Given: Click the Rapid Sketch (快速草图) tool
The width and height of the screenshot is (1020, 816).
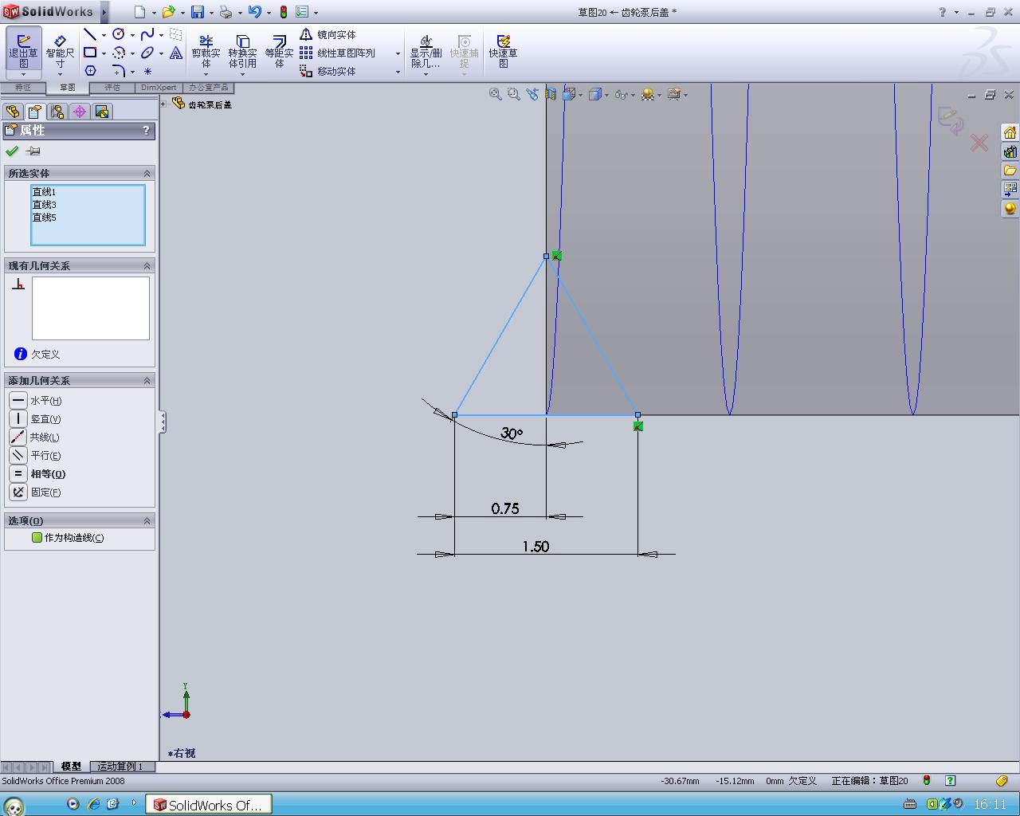Looking at the screenshot, I should pyautogui.click(x=503, y=52).
